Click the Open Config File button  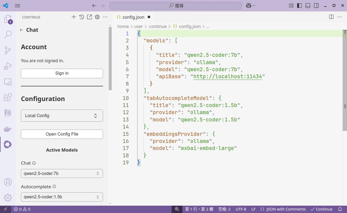tap(62, 134)
